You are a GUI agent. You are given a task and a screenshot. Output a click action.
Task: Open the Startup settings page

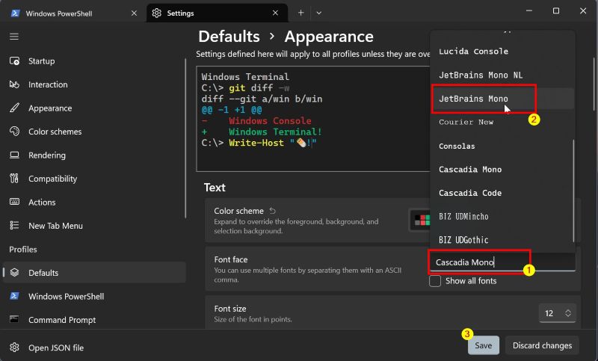pyautogui.click(x=41, y=61)
